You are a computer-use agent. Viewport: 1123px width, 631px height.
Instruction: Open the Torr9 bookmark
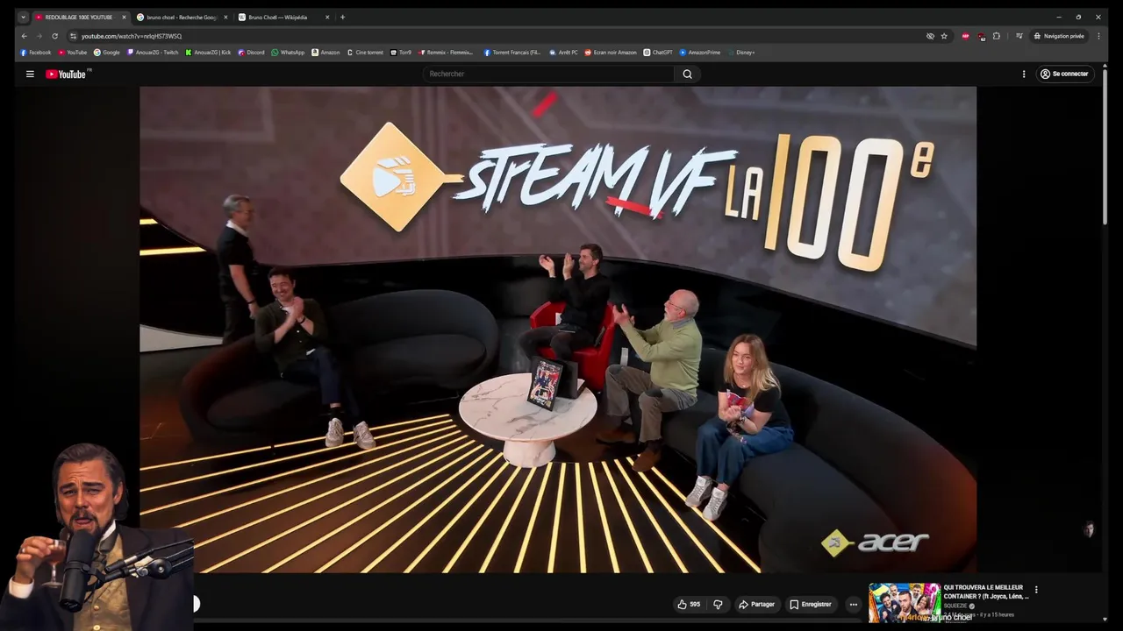point(401,53)
